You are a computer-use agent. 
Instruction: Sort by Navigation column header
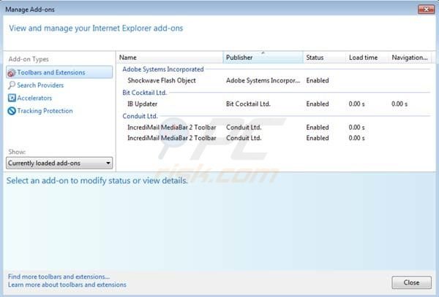[410, 58]
